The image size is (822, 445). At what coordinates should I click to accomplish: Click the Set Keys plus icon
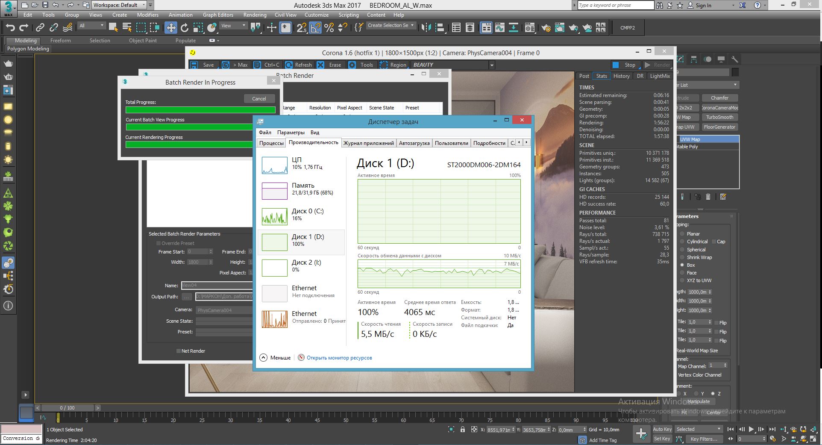coord(641,434)
